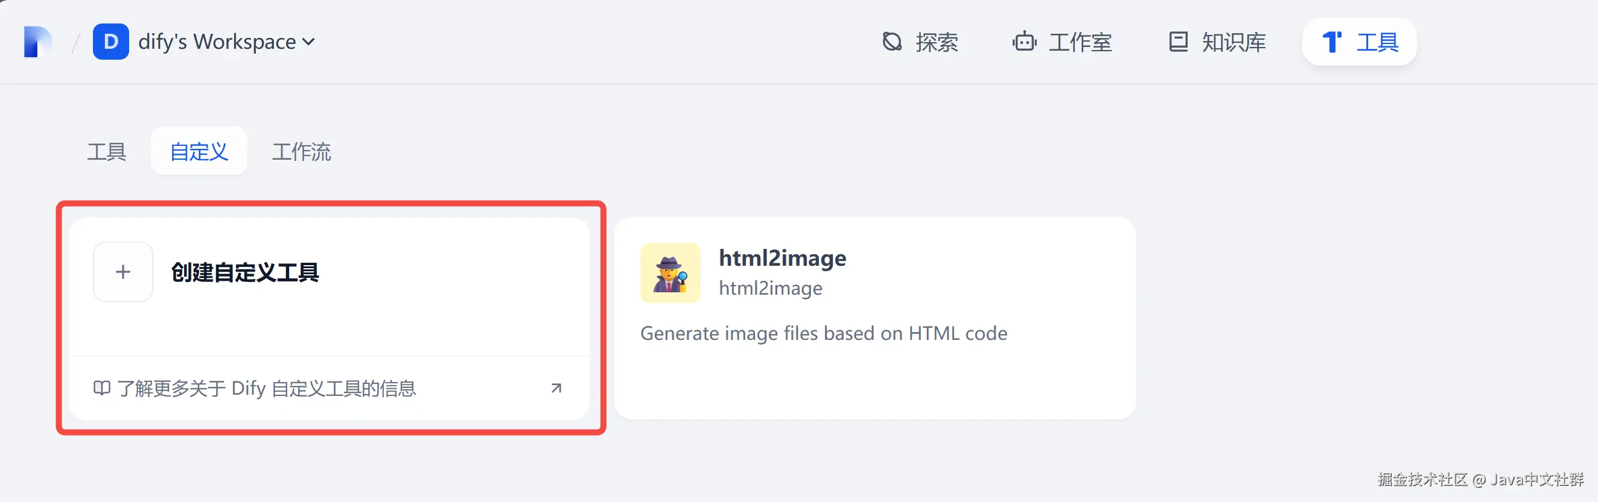Open the html2image tool card
This screenshot has width=1598, height=502.
[874, 318]
